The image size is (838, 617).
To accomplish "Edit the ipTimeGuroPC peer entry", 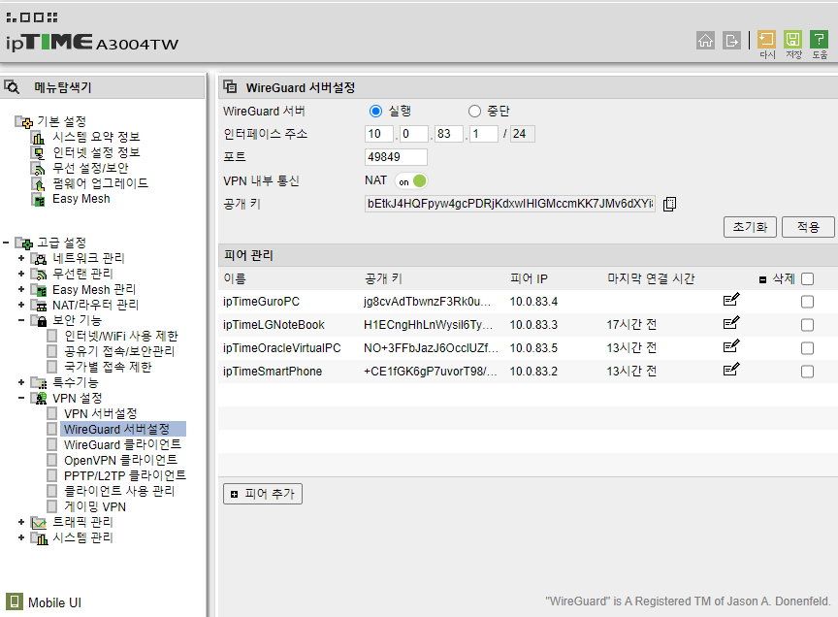I will (731, 300).
